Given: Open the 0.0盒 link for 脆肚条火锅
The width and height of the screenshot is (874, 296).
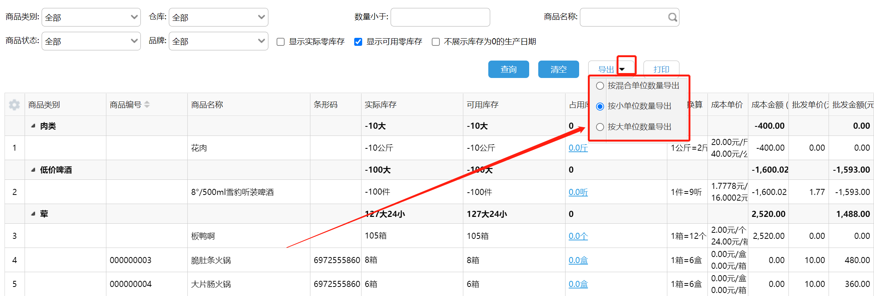Looking at the screenshot, I should [578, 260].
